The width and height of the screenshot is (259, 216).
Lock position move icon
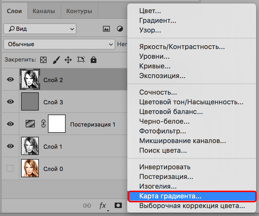coord(68,60)
